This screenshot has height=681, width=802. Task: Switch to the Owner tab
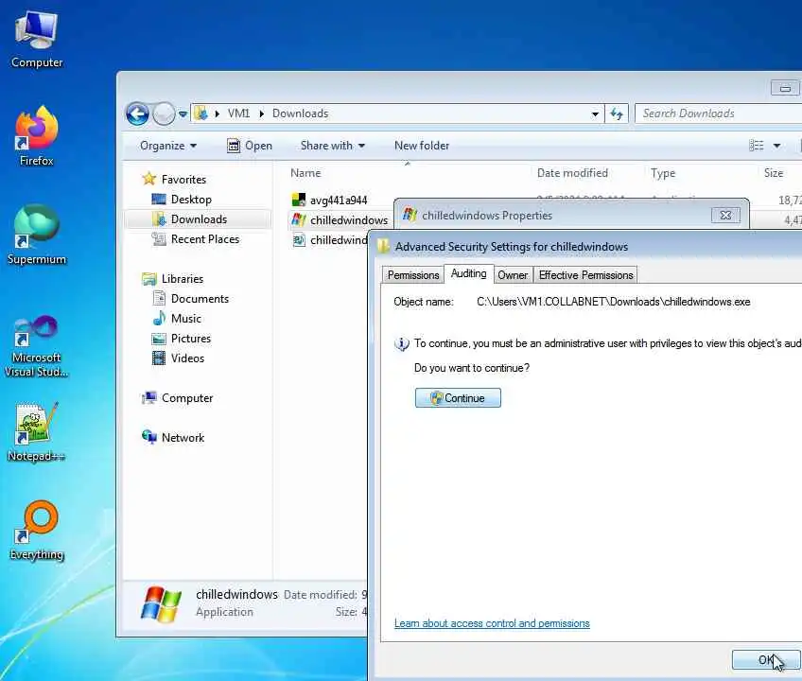(x=513, y=274)
